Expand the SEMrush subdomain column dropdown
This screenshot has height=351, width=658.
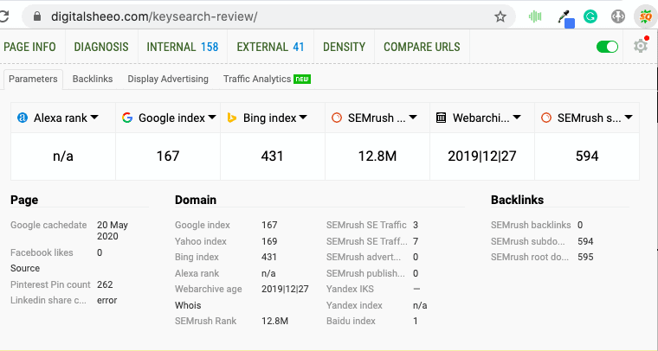pos(629,118)
